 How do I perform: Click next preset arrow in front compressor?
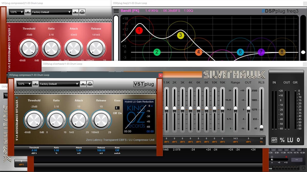click(83, 84)
